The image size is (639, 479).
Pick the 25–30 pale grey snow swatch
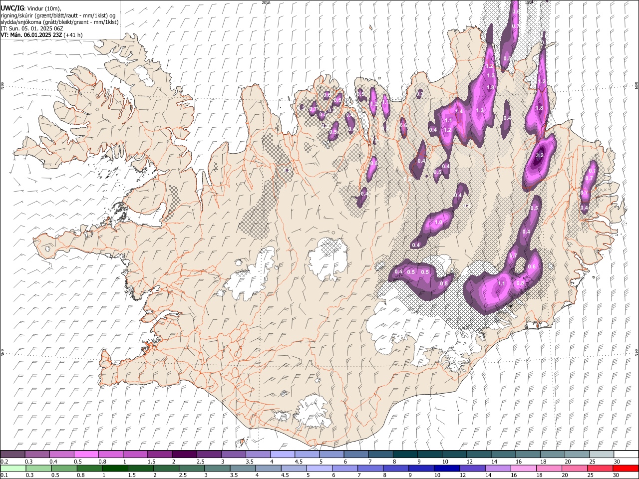[601, 454]
